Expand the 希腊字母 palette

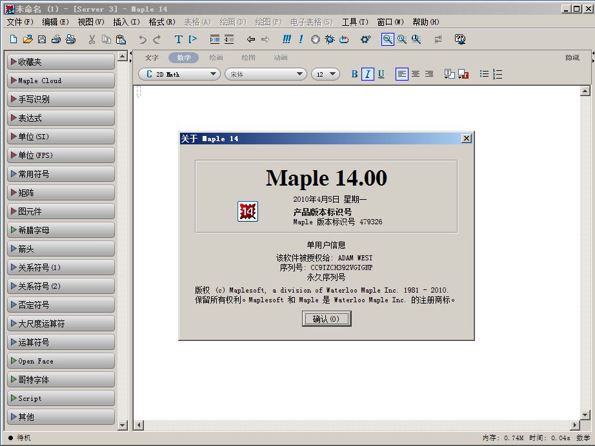coord(61,230)
